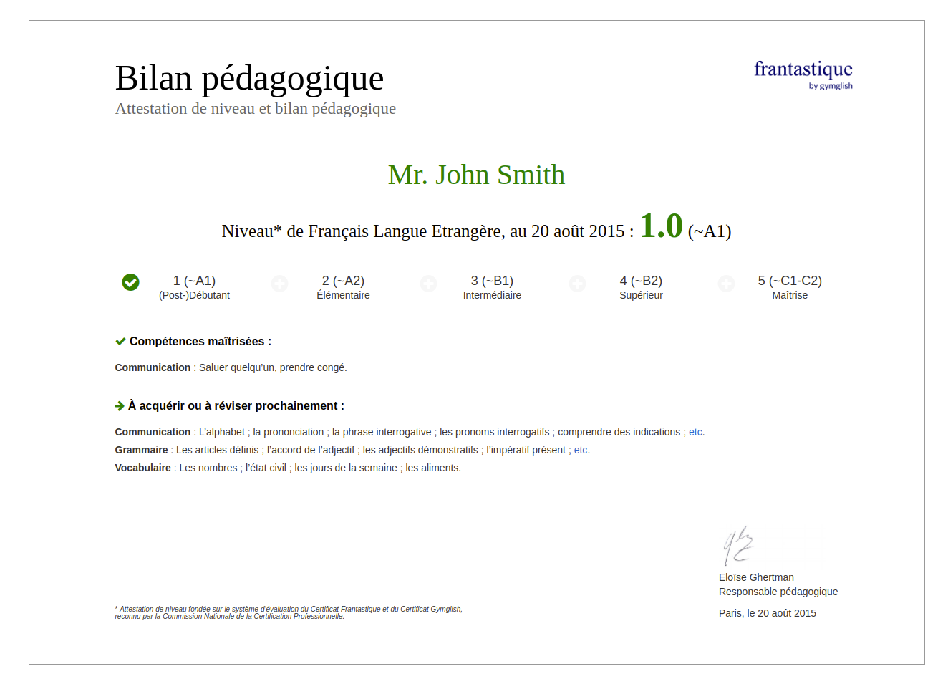Click the green checkmark beside level 1 (~A1)
The width and height of the screenshot is (948, 679).
point(130,282)
